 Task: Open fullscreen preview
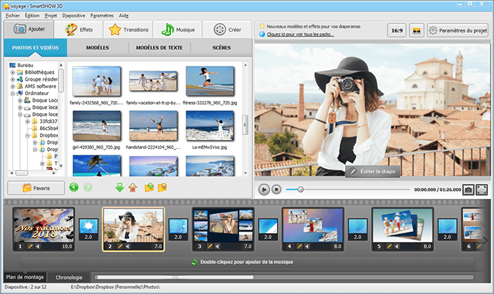[481, 190]
